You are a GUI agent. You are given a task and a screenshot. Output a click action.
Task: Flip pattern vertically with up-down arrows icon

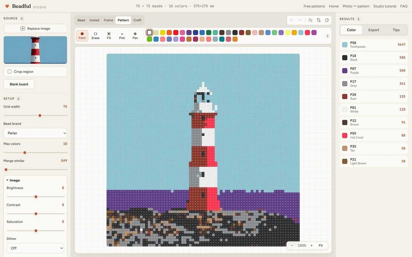coord(319,20)
